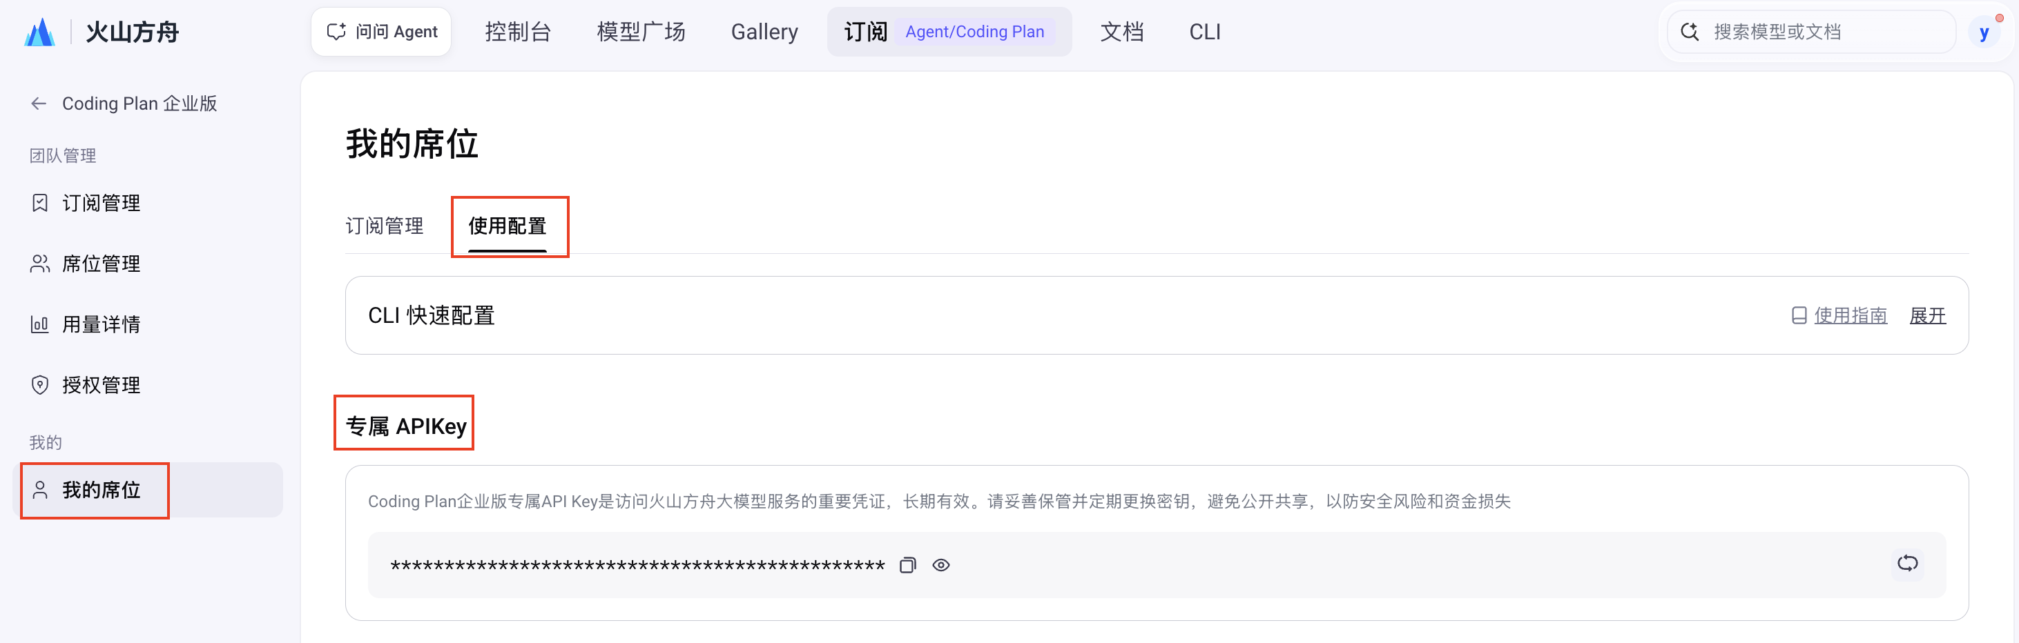The height and width of the screenshot is (643, 2019).
Task: Open 模型广场 in top navigation
Action: coord(641,32)
